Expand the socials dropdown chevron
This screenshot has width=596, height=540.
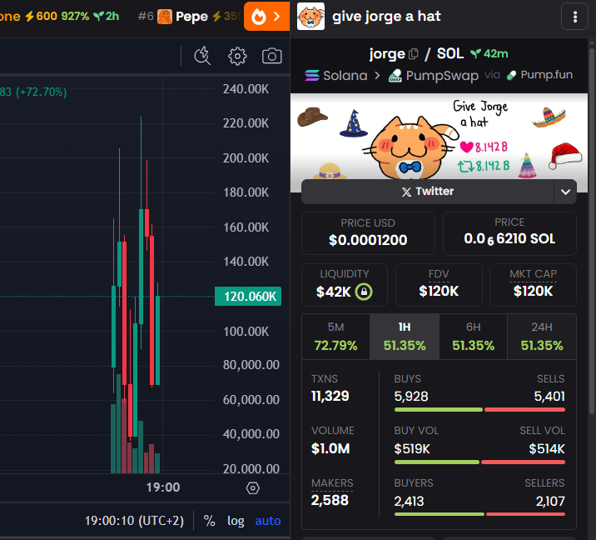pyautogui.click(x=565, y=192)
